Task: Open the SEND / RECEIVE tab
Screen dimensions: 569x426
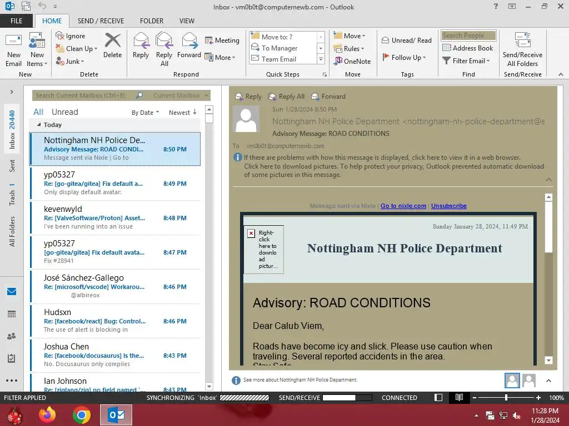Action: pos(101,21)
